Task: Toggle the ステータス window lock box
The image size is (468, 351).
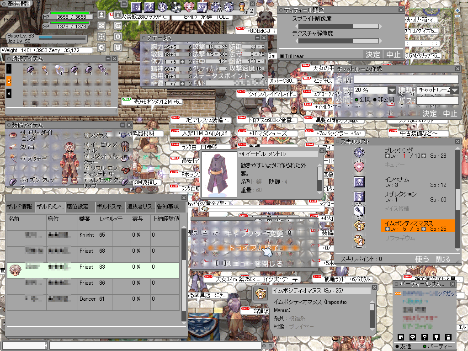Action: (x=144, y=38)
